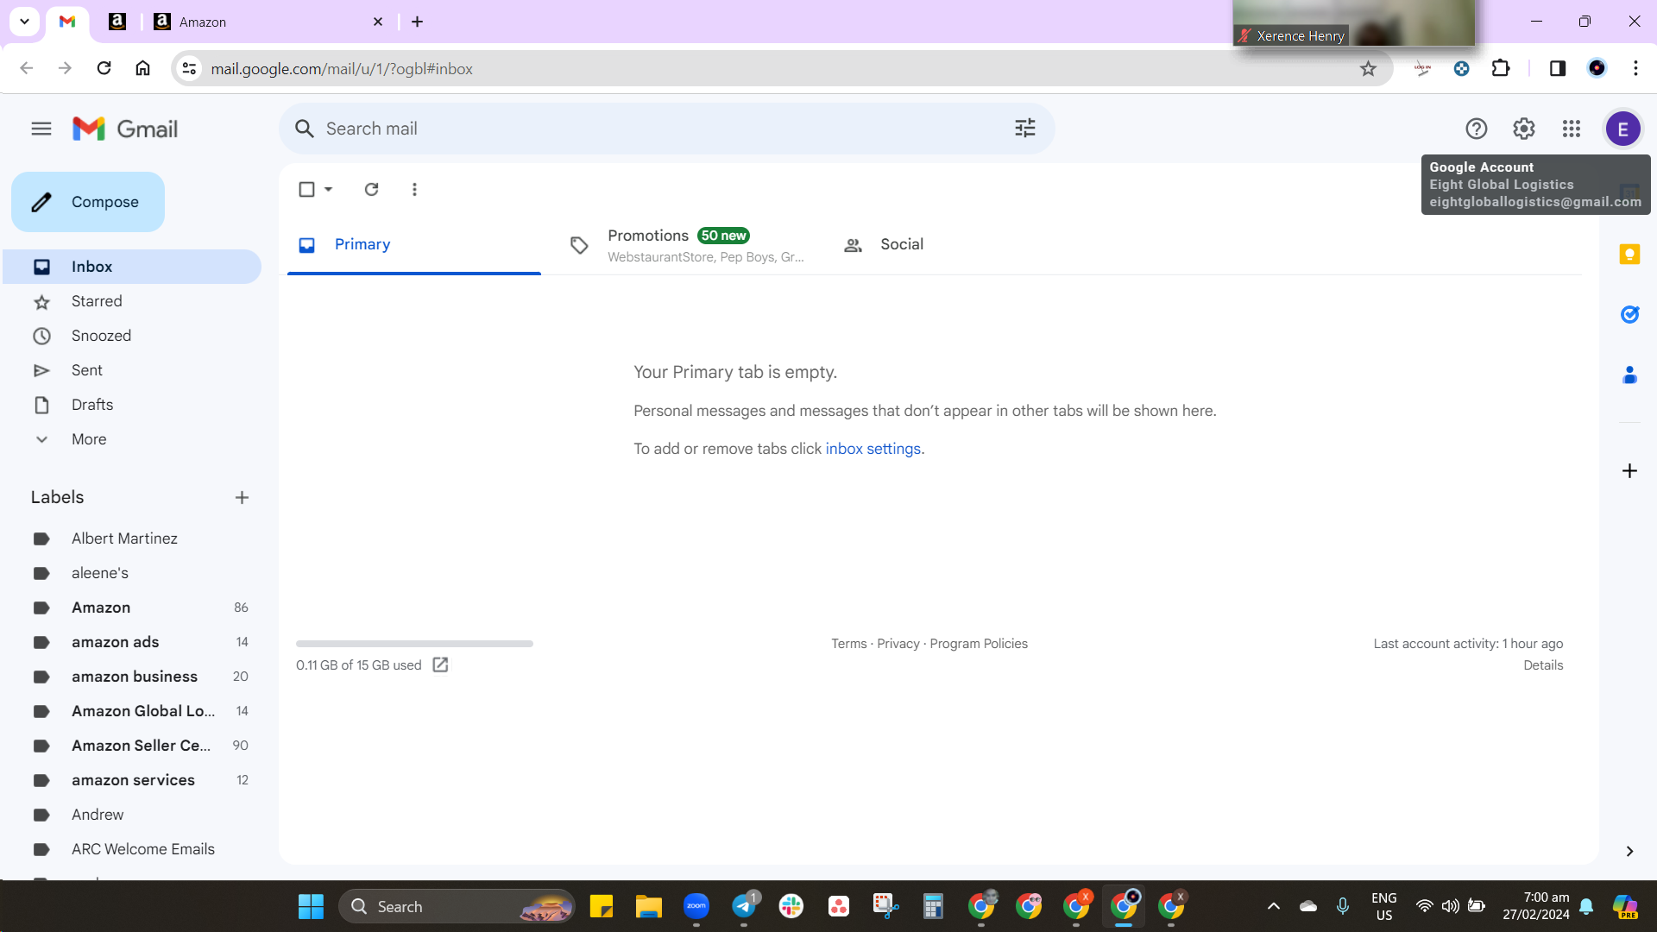
Task: Switch to the Promotions tab
Action: point(685,245)
